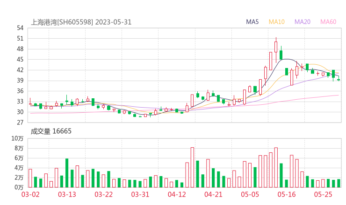Click the 39 price axis label
Viewport: 346px width, 205px height.
pos(20,81)
